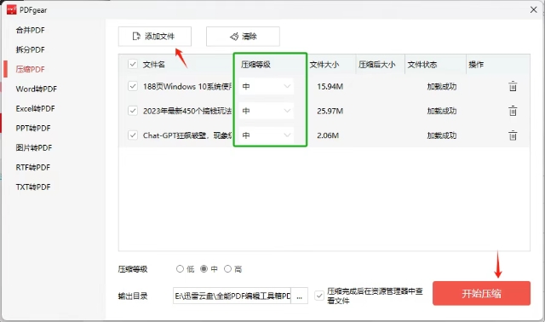Select the 低 compression level radio
Viewport: 545px width, 322px height.
180,269
